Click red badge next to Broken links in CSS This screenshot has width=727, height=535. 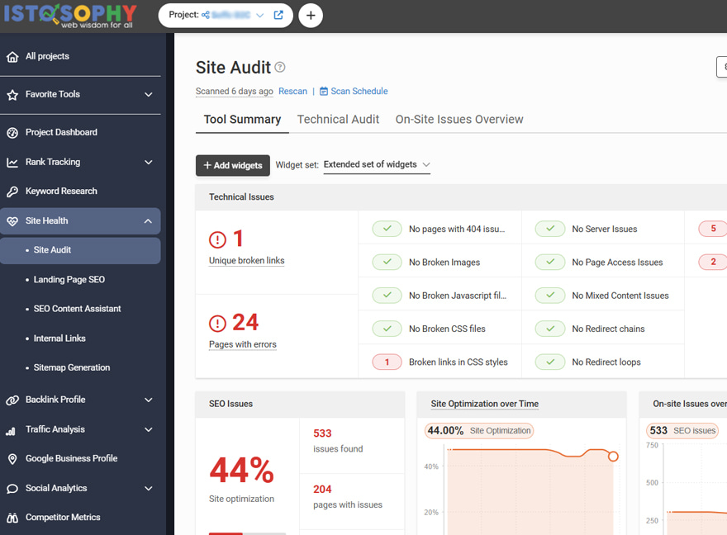click(387, 362)
